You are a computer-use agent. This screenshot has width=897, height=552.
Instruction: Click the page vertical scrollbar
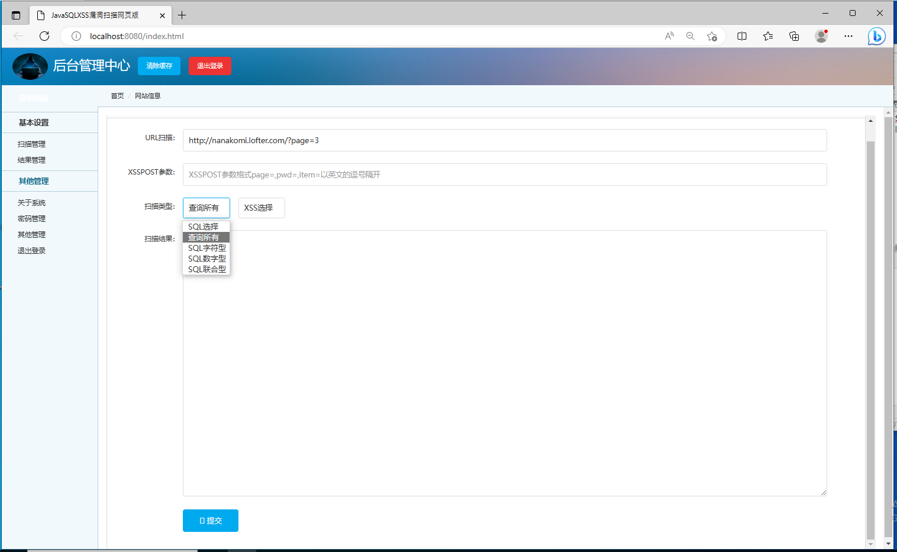pyautogui.click(x=889, y=296)
